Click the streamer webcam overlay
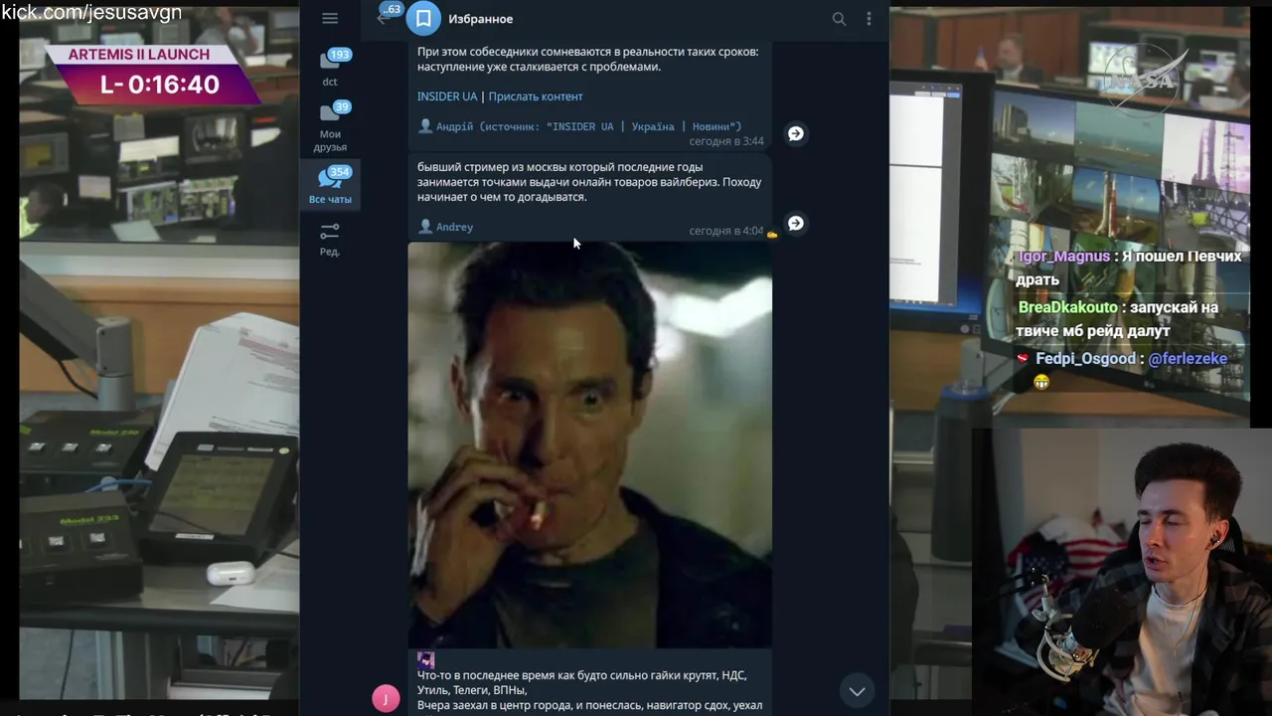This screenshot has height=716, width=1272. click(1122, 572)
